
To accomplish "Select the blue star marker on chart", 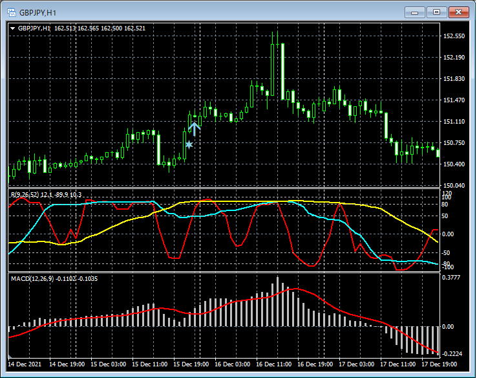I will click(x=189, y=145).
